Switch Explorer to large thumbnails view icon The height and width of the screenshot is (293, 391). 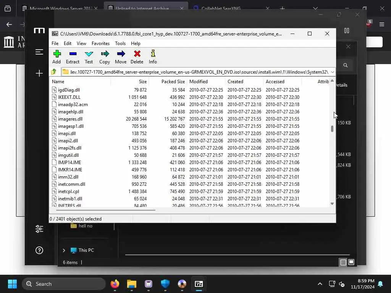[351, 262]
